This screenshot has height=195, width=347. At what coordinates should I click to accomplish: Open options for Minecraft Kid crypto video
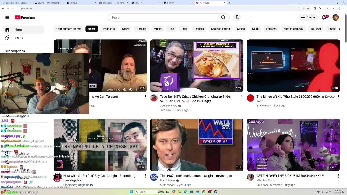pos(338,97)
